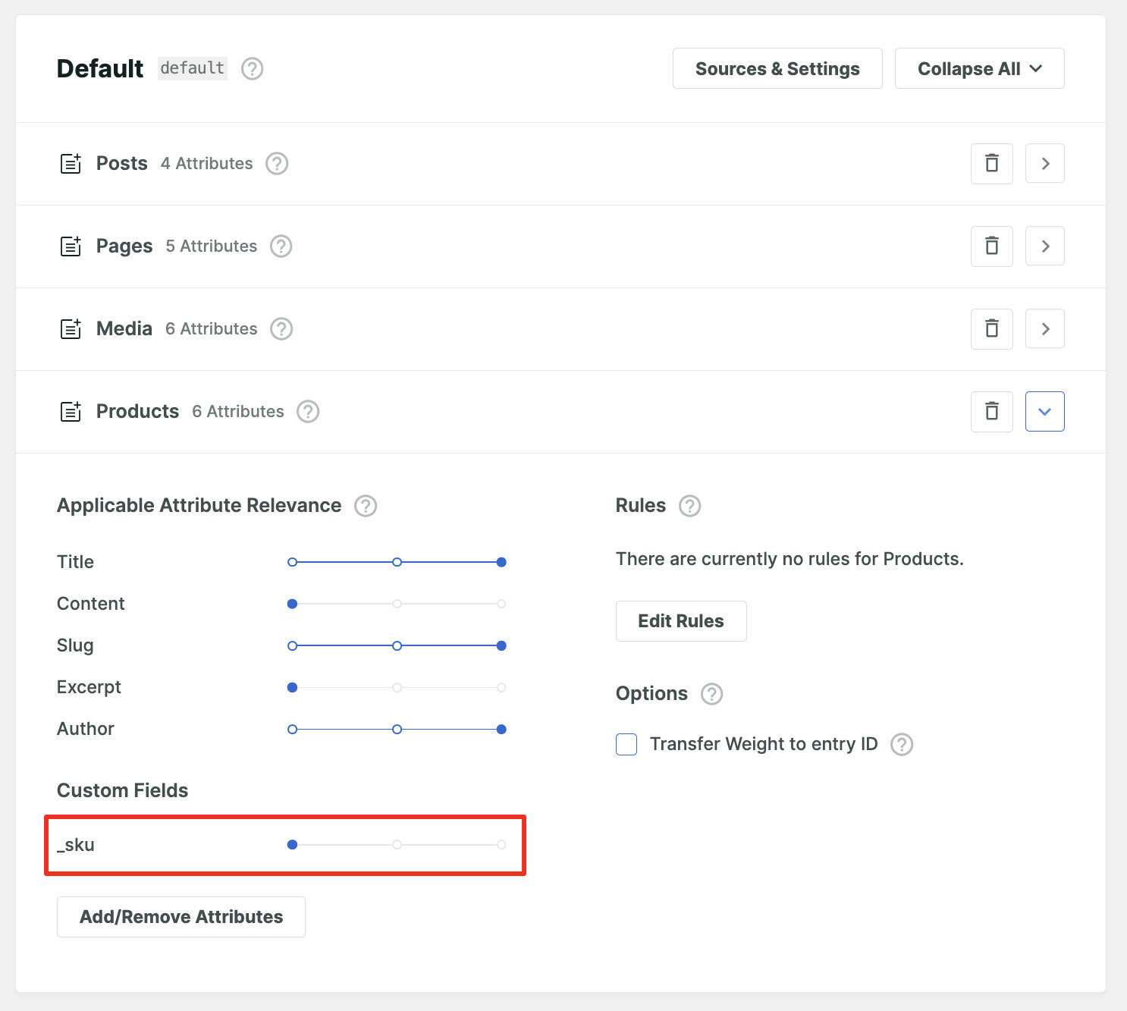The height and width of the screenshot is (1011, 1127).
Task: Open Sources & Settings
Action: (777, 69)
